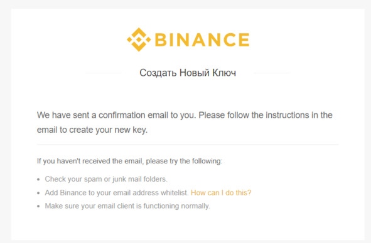Click the decorative line left of the heading
The height and width of the screenshot is (243, 371).
[x=103, y=73]
